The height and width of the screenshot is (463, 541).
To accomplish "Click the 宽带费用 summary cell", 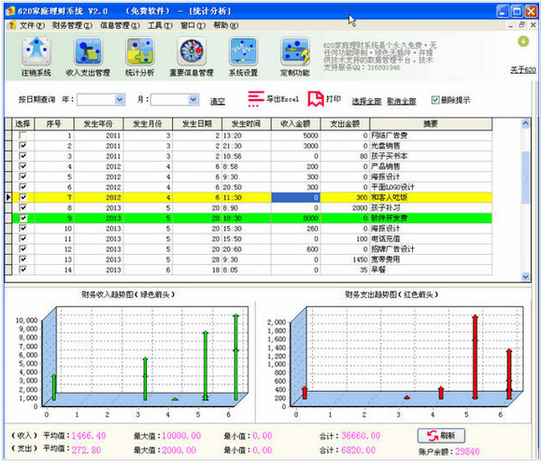I will [x=431, y=259].
